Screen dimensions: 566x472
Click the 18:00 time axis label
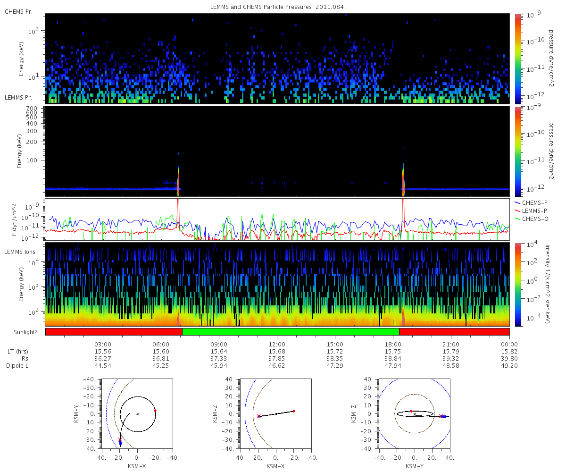tap(393, 344)
